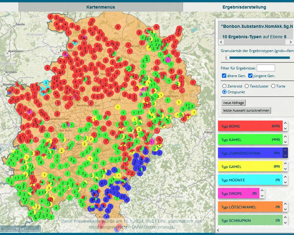Click left scroll arrow under legend list
The height and width of the screenshot is (235, 294).
coord(218,229)
